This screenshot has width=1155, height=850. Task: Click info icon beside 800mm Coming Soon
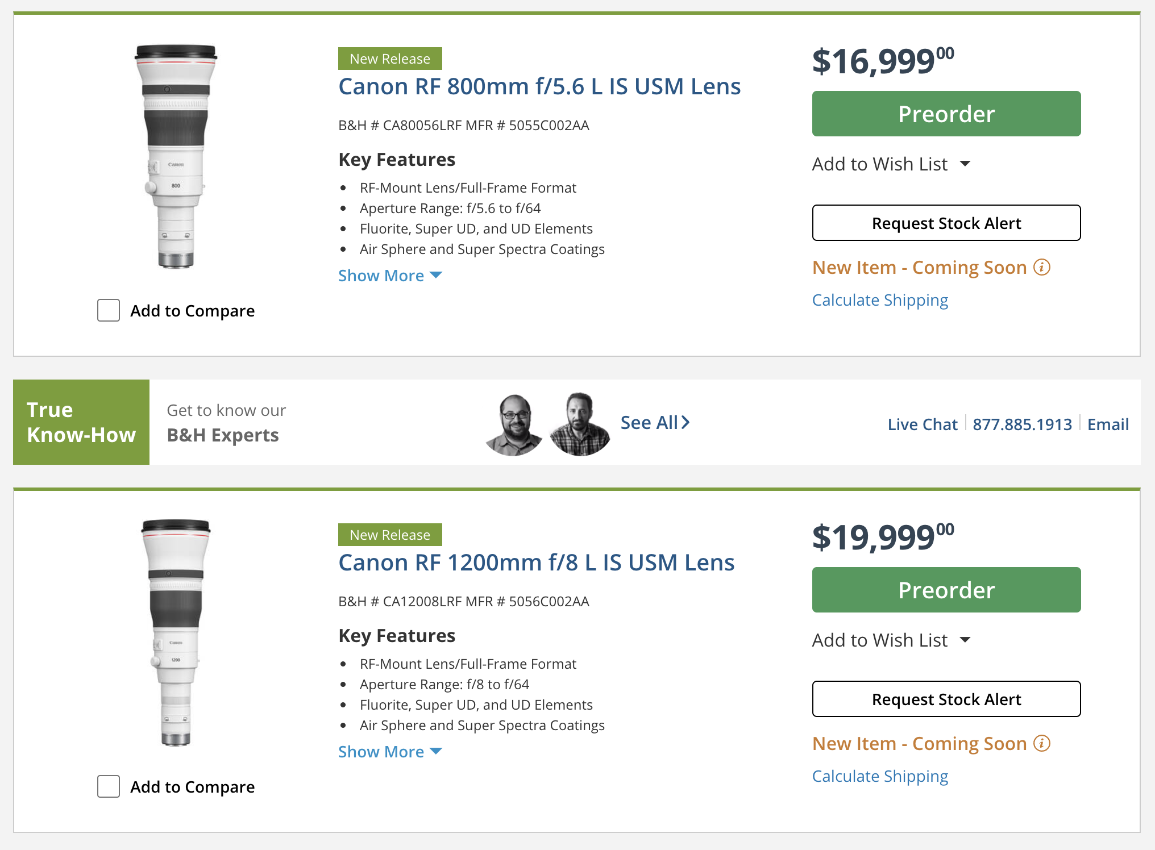coord(1041,267)
